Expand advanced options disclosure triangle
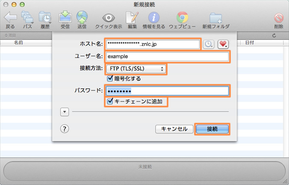 pyautogui.click(x=65, y=112)
